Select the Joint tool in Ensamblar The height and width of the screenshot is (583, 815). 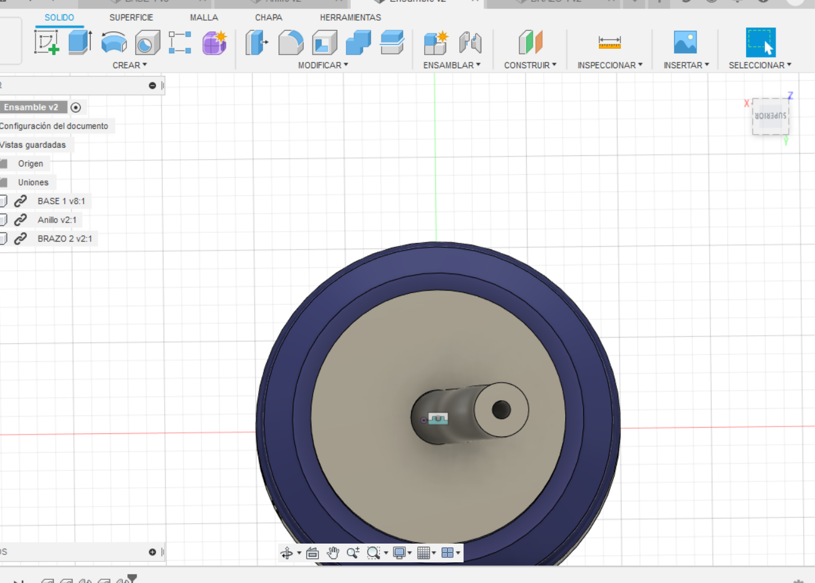click(470, 43)
